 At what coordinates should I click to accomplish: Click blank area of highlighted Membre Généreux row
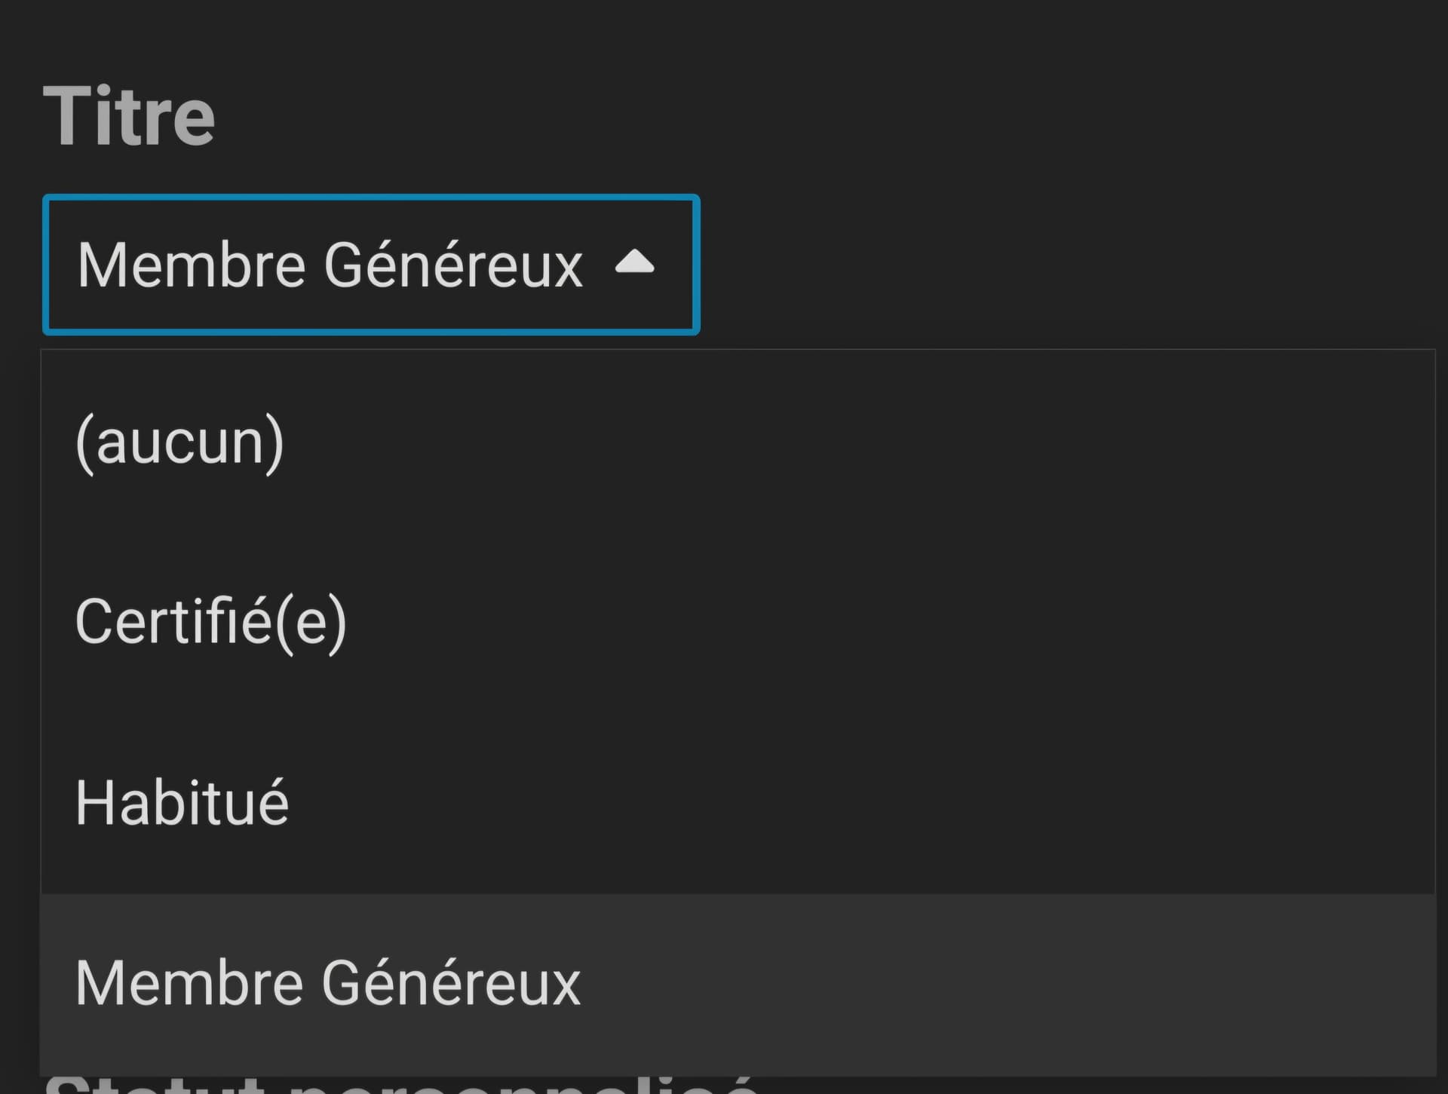pos(1008,985)
